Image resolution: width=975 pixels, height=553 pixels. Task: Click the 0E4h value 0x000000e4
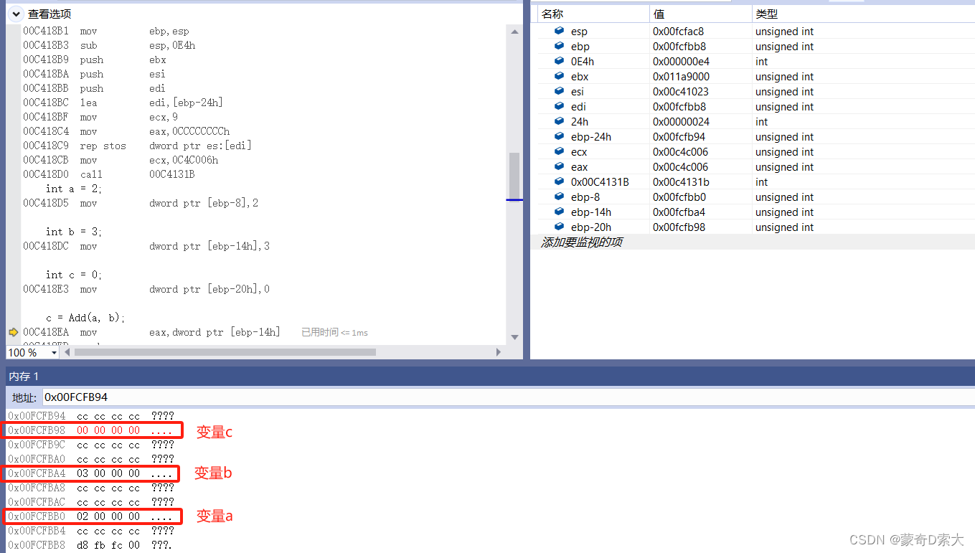[x=681, y=62]
